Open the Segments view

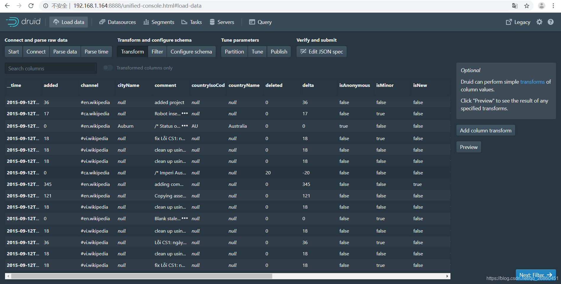coord(159,22)
